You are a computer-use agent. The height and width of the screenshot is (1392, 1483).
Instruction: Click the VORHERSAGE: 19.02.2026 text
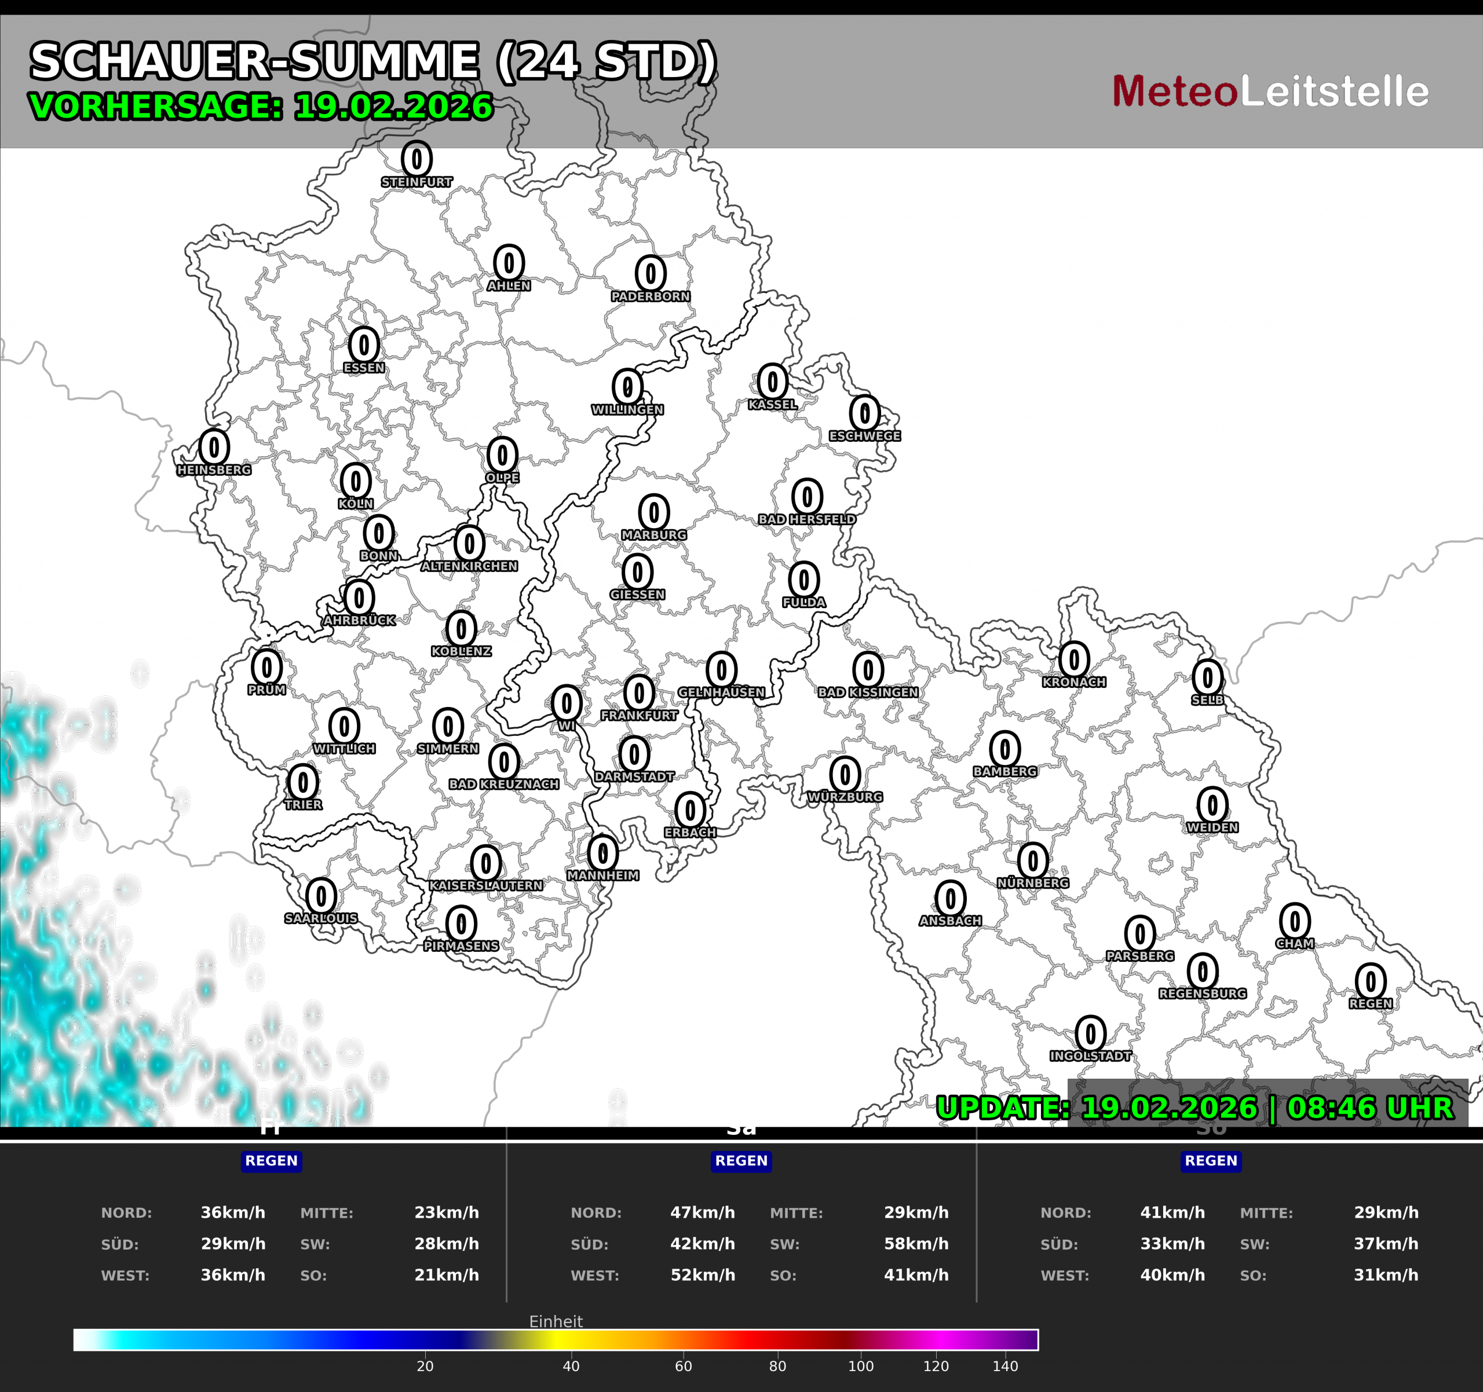point(261,107)
